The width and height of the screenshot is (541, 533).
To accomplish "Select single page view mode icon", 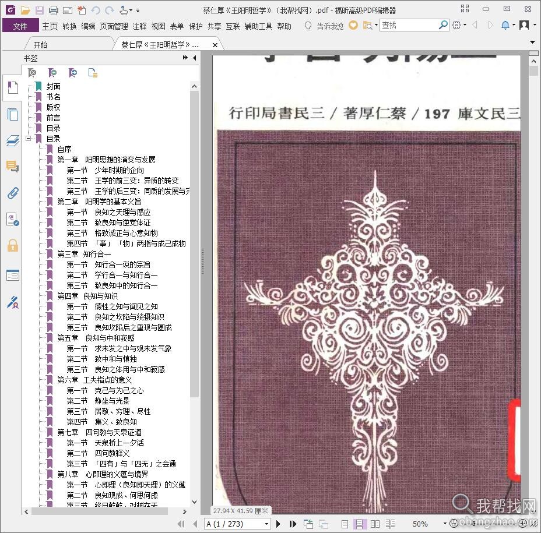I will coord(345,524).
